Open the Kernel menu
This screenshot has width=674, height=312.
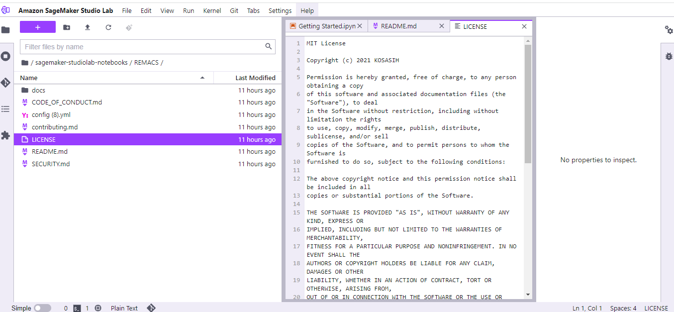tap(212, 10)
